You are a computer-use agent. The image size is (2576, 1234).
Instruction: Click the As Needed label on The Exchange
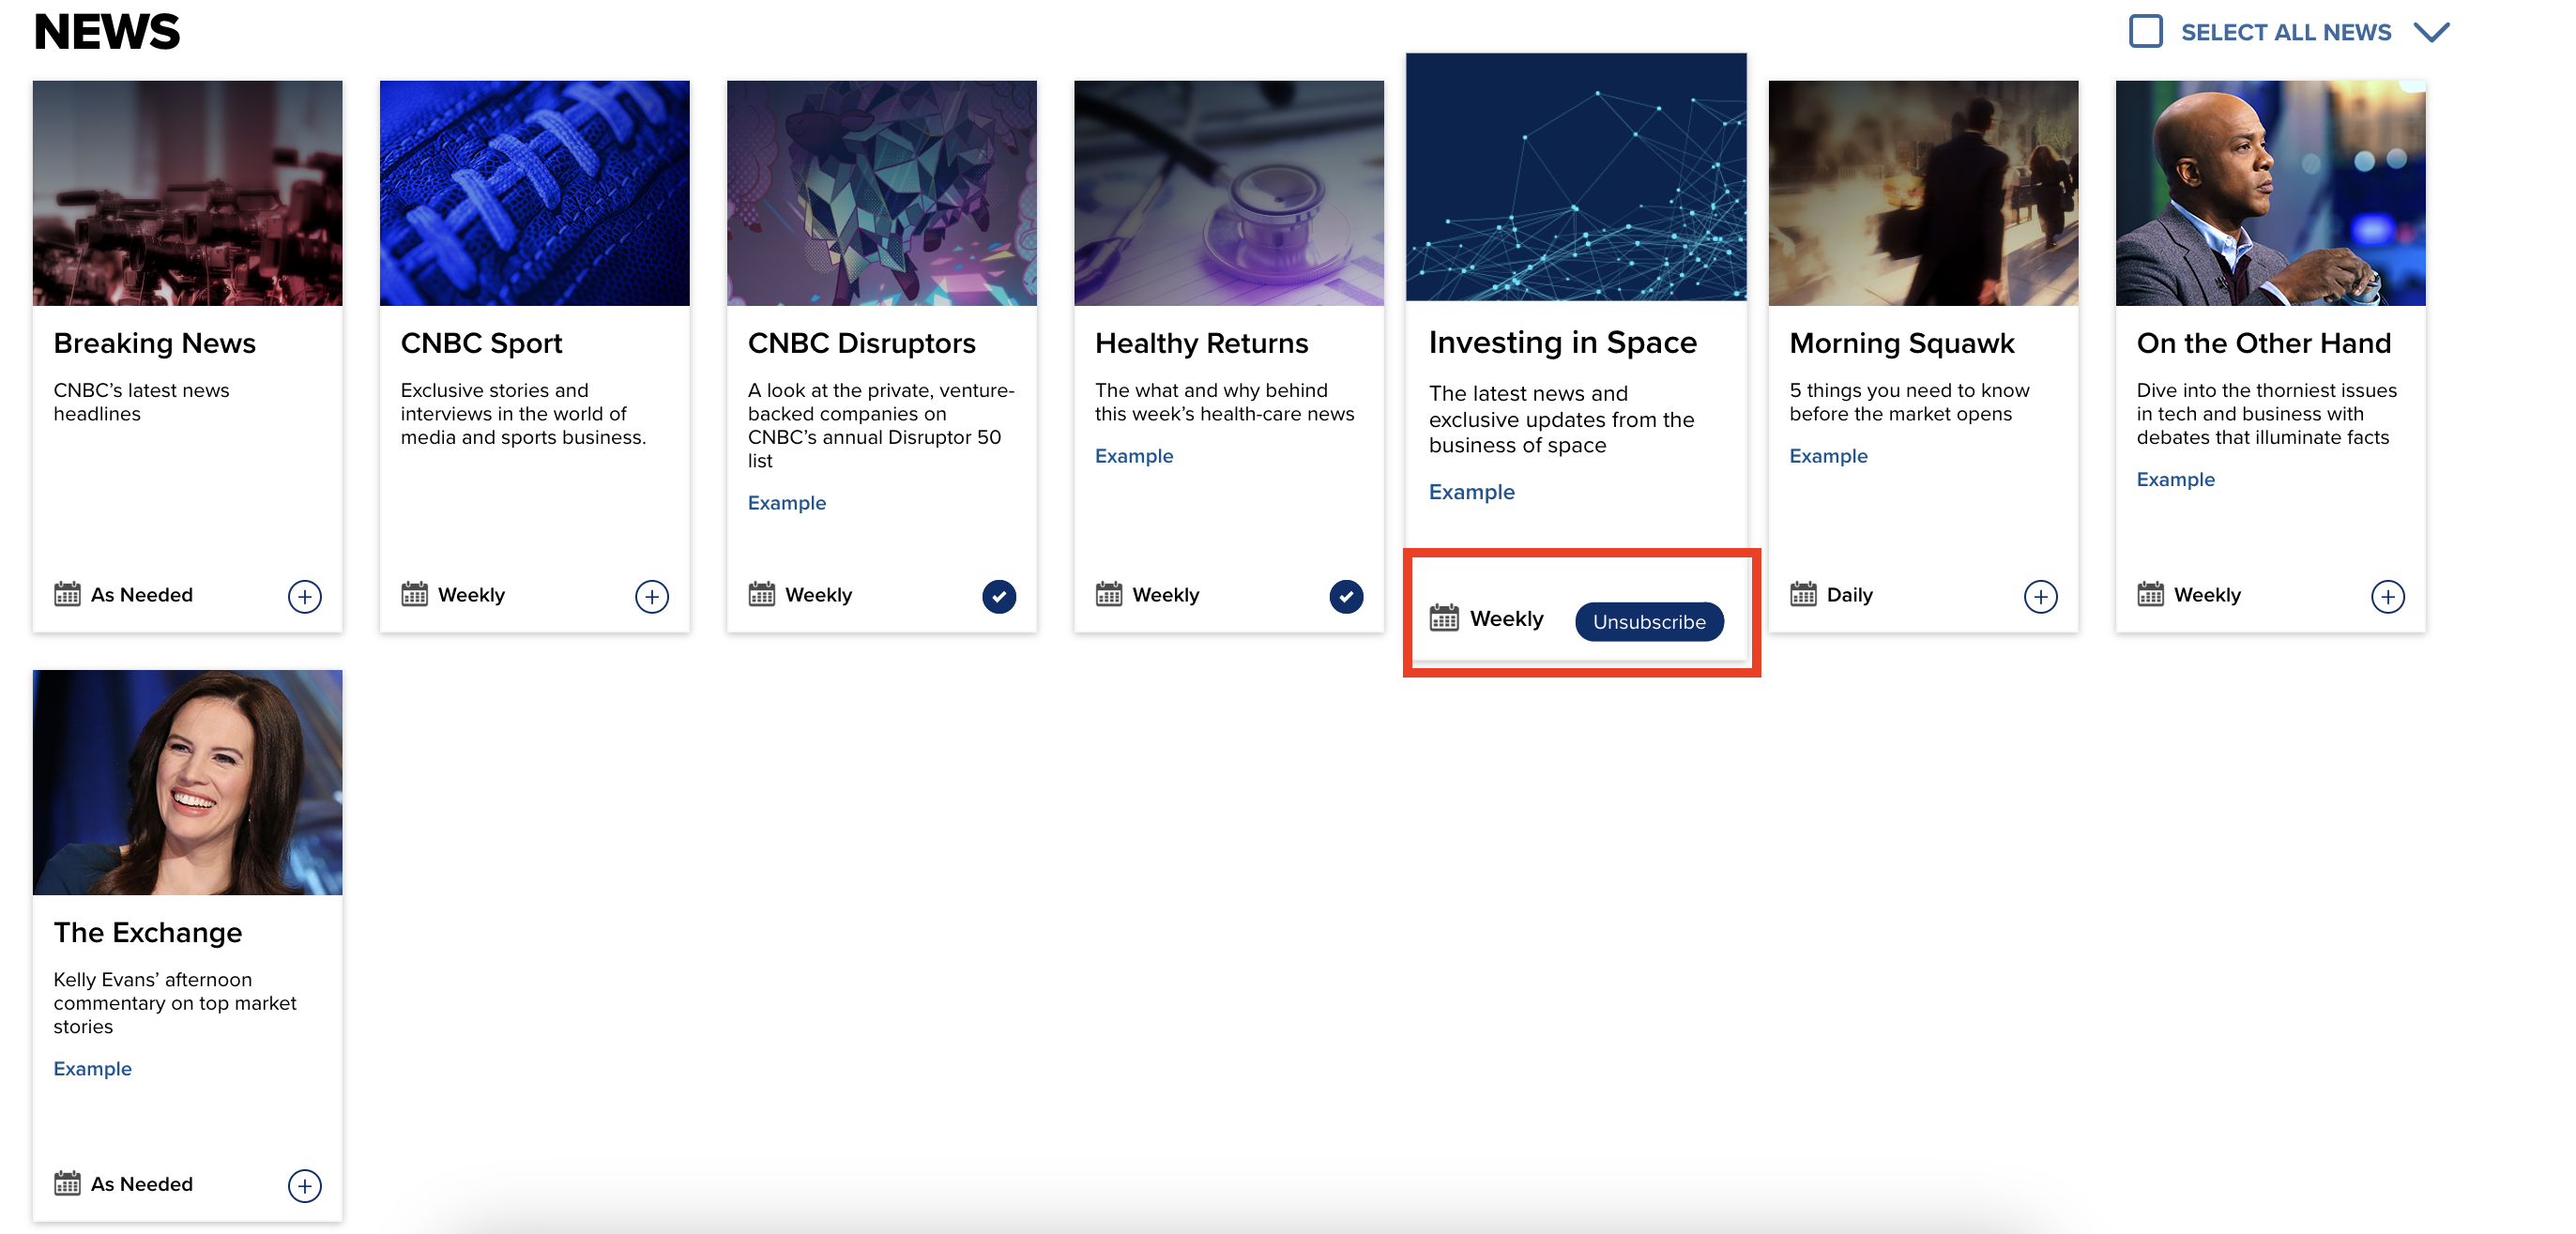(141, 1183)
